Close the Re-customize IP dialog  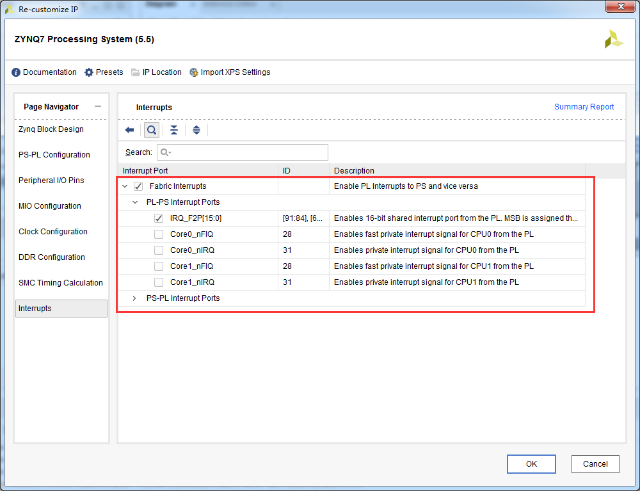[621, 7]
